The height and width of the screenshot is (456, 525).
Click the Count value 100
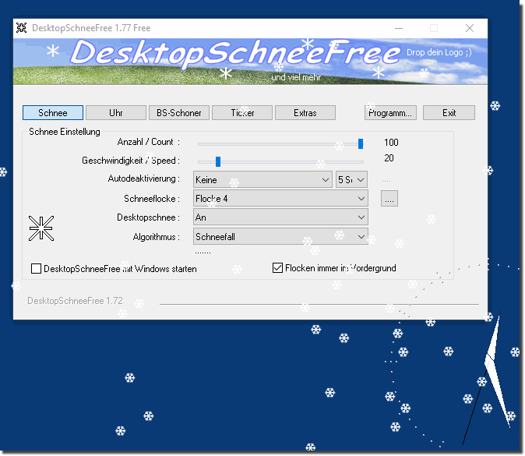point(391,143)
